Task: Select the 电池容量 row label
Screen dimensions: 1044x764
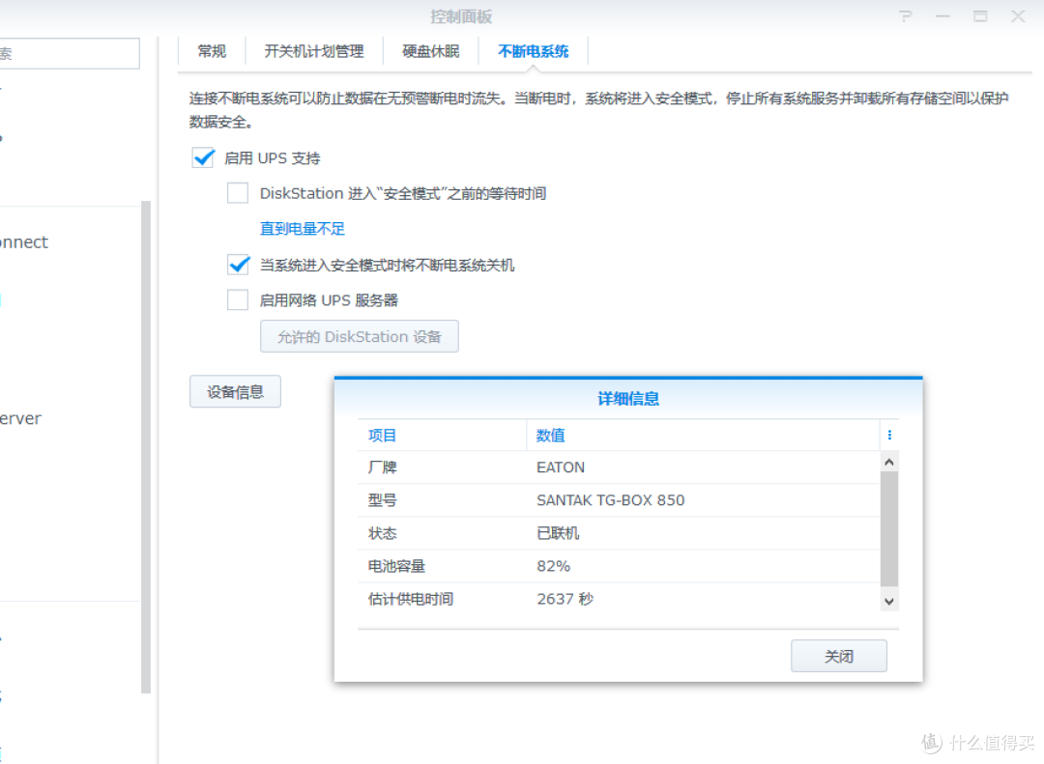Action: tap(396, 566)
